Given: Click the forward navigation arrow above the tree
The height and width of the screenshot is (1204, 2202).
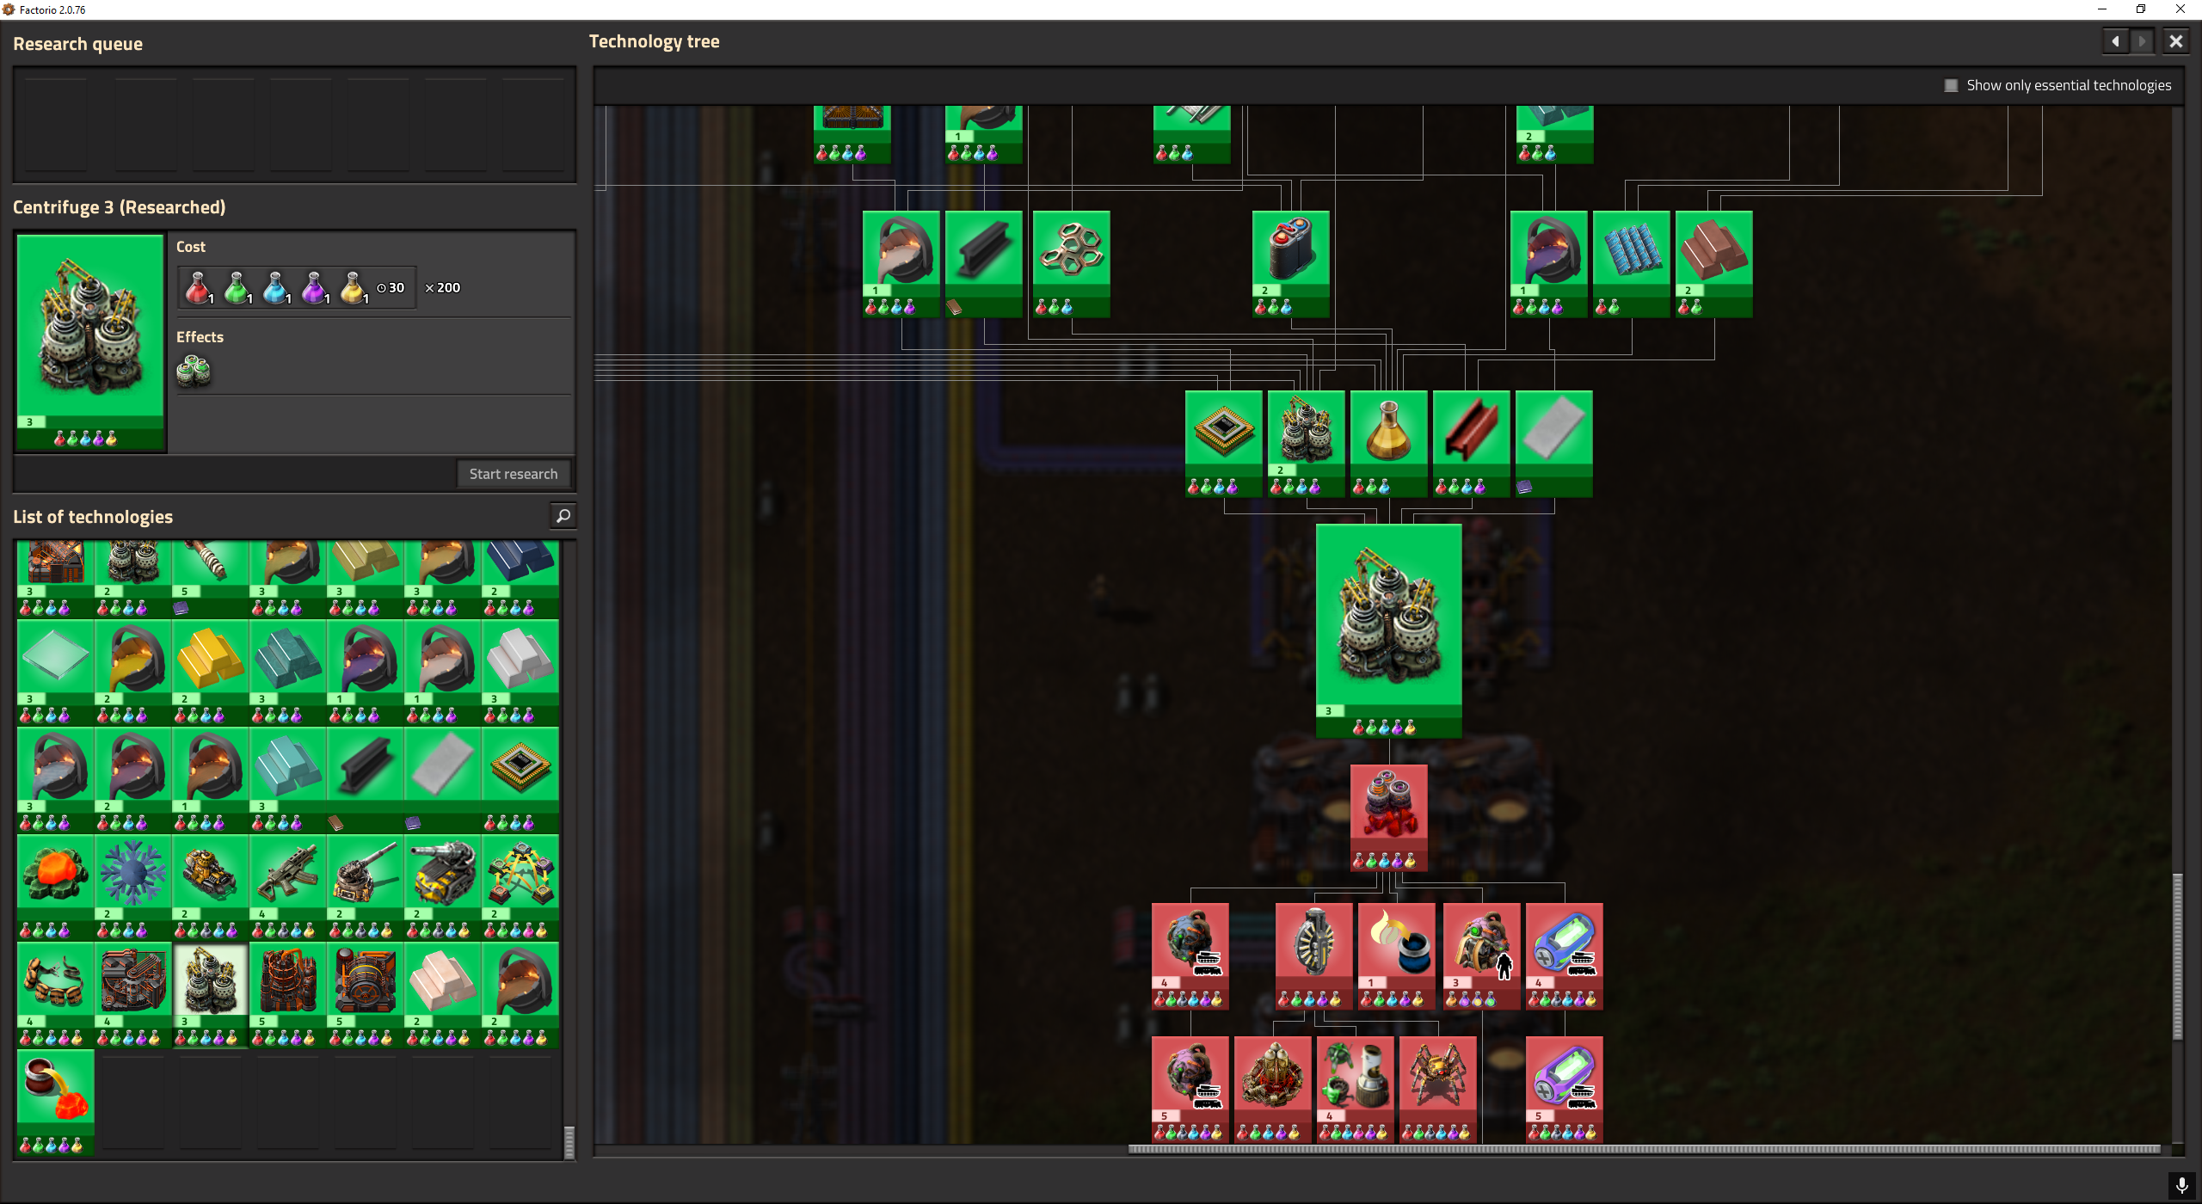Looking at the screenshot, I should tap(2141, 40).
